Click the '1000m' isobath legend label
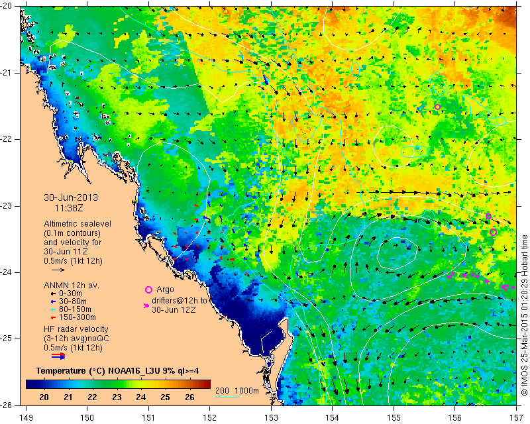This screenshot has height=424, width=530. (x=246, y=390)
